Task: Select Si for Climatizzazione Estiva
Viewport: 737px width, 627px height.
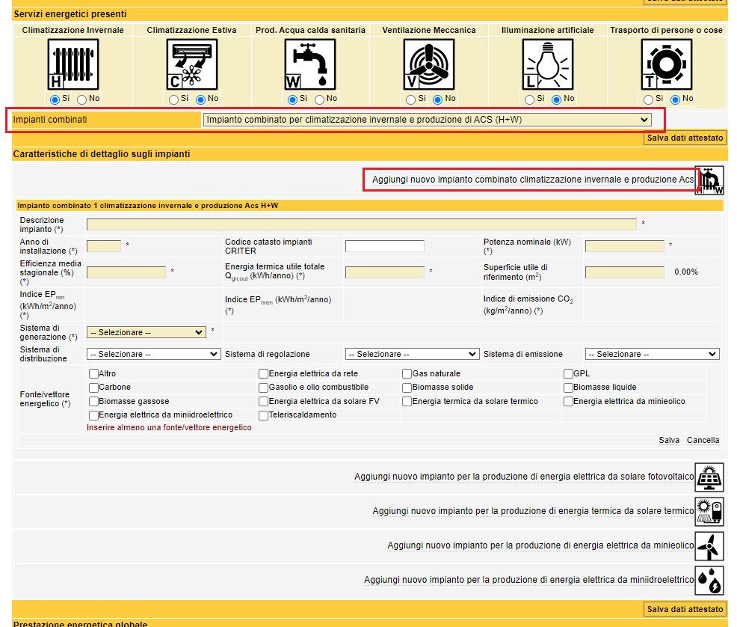Action: [x=173, y=100]
